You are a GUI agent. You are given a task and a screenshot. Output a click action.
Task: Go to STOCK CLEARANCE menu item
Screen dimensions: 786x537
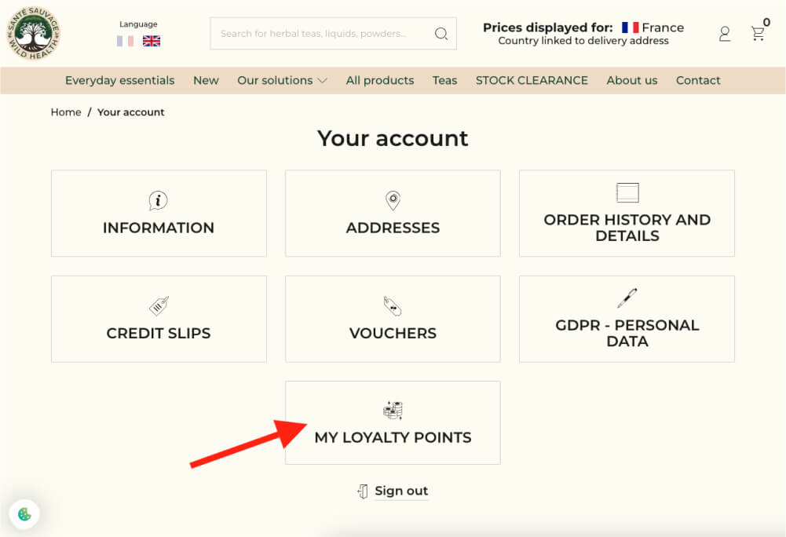coord(532,80)
